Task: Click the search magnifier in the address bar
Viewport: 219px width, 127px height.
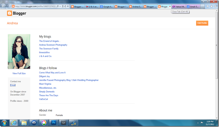Action: 57,6
